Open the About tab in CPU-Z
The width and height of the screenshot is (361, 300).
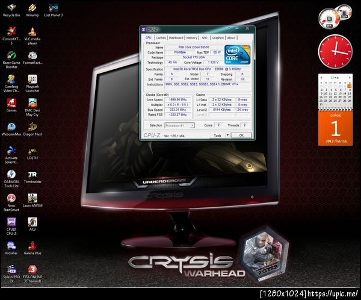click(231, 38)
